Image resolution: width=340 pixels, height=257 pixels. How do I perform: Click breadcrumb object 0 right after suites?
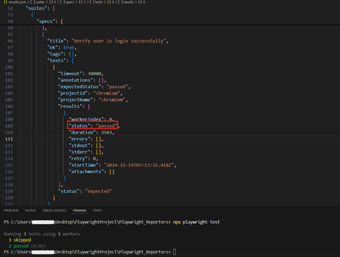pyautogui.click(x=53, y=2)
